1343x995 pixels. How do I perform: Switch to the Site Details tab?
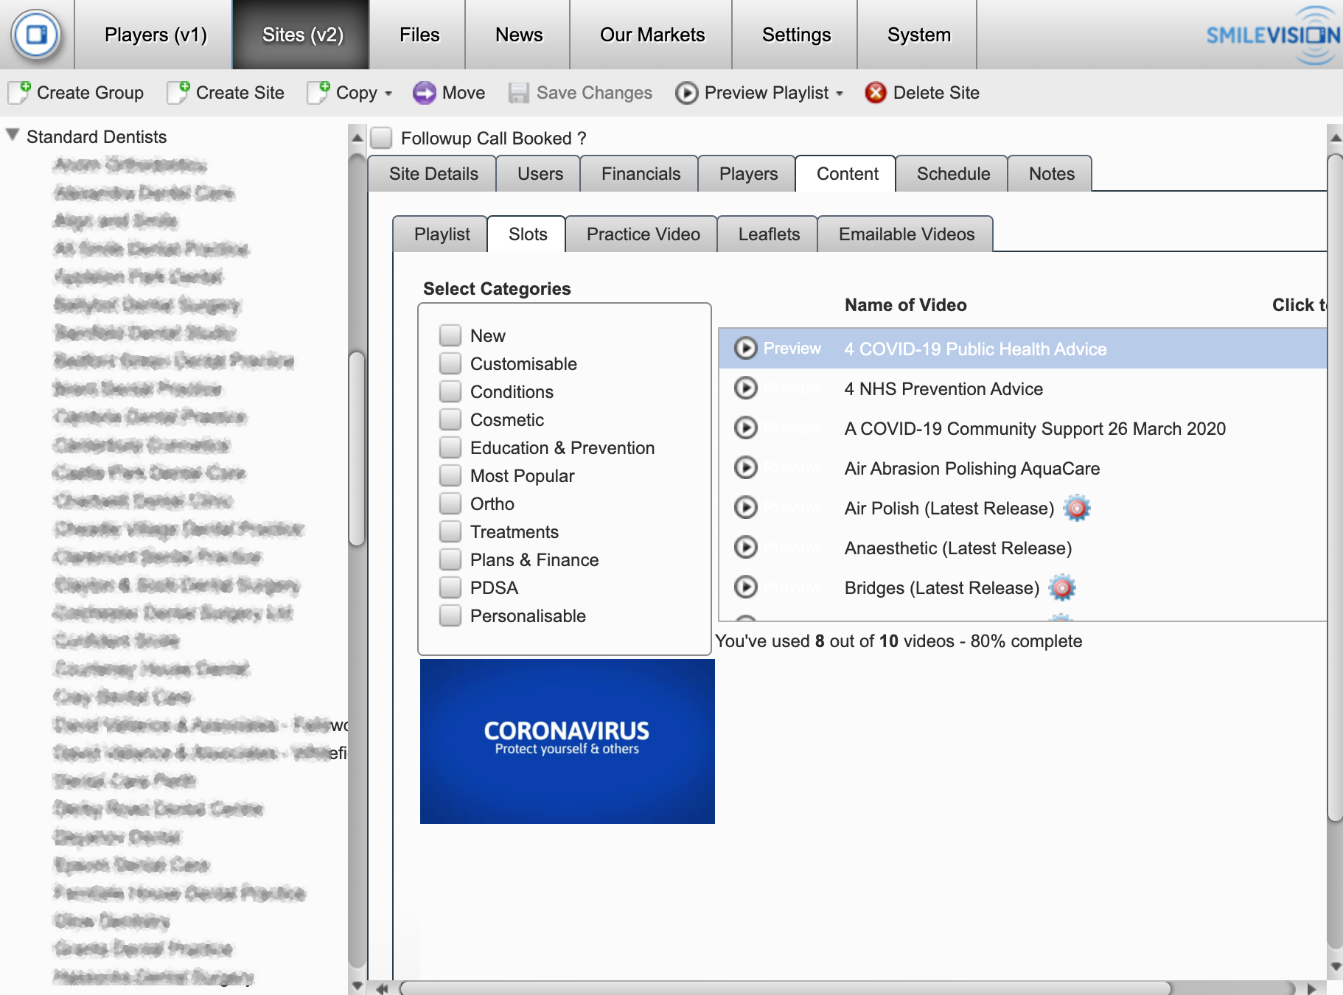click(x=433, y=174)
